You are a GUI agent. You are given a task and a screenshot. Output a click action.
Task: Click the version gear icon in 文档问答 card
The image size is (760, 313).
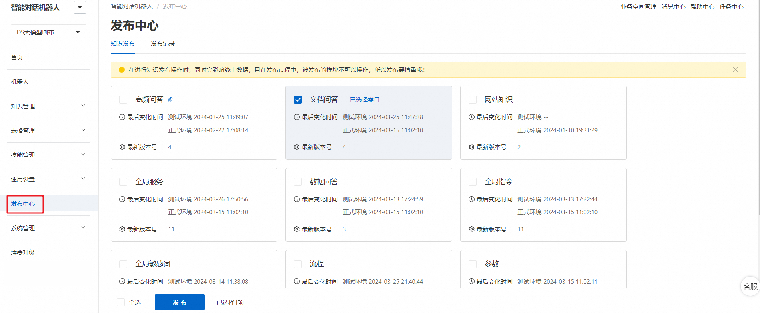click(297, 147)
